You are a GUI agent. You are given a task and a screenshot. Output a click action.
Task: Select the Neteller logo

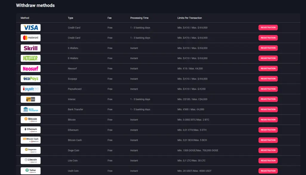coord(31,58)
